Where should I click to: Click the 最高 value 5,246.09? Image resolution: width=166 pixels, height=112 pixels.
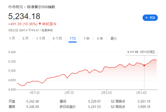(33, 107)
